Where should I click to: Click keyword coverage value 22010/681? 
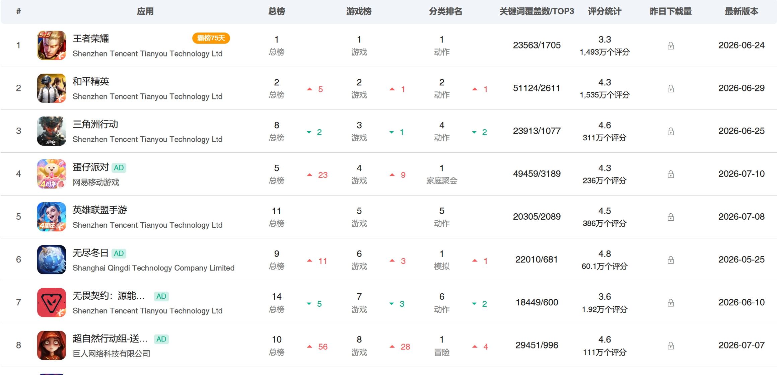point(537,259)
